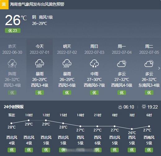Open the yellow typhoon warning badge
The height and width of the screenshot is (156, 161).
click(x=4, y=5)
